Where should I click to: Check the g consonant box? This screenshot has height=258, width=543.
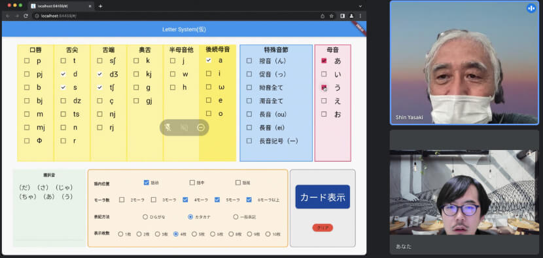click(136, 87)
